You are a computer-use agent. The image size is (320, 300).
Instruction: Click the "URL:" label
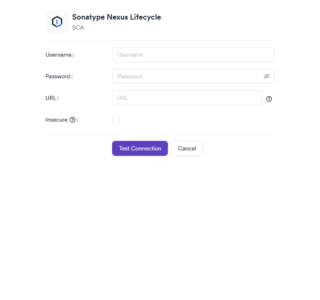pos(52,98)
